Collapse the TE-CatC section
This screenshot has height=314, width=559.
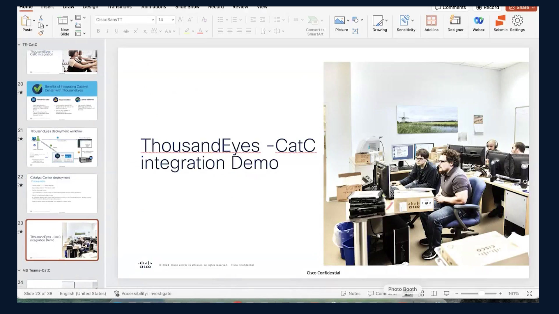(x=19, y=44)
